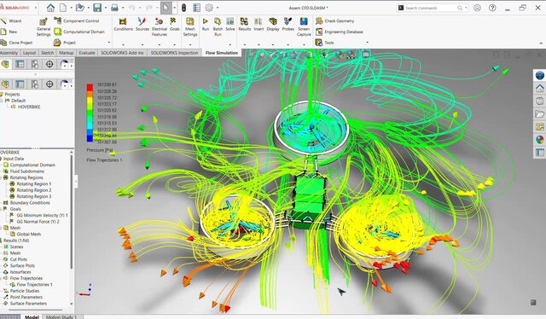Click the Display command in ribbon
The height and width of the screenshot is (319, 546).
273,25
